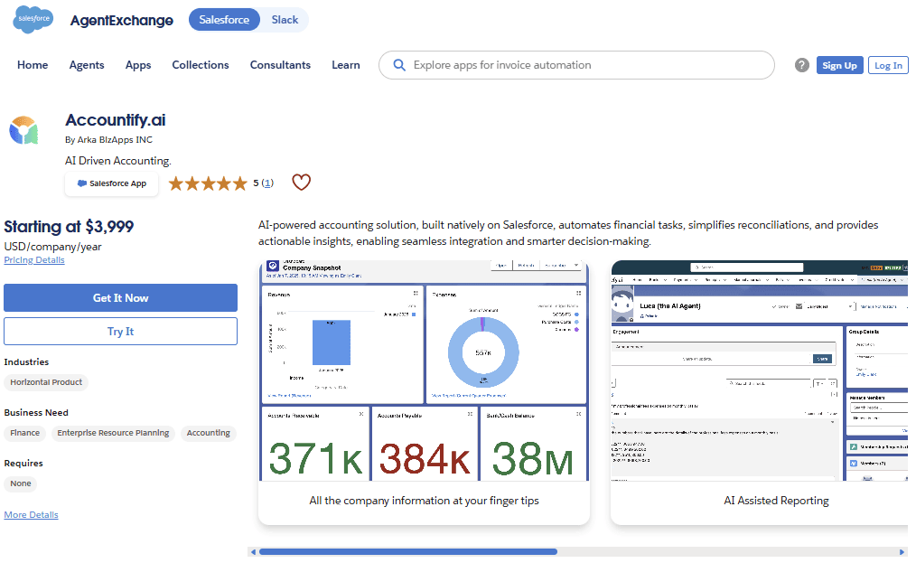Open the Collections nav item
Screen dimensions: 916x563
(201, 65)
